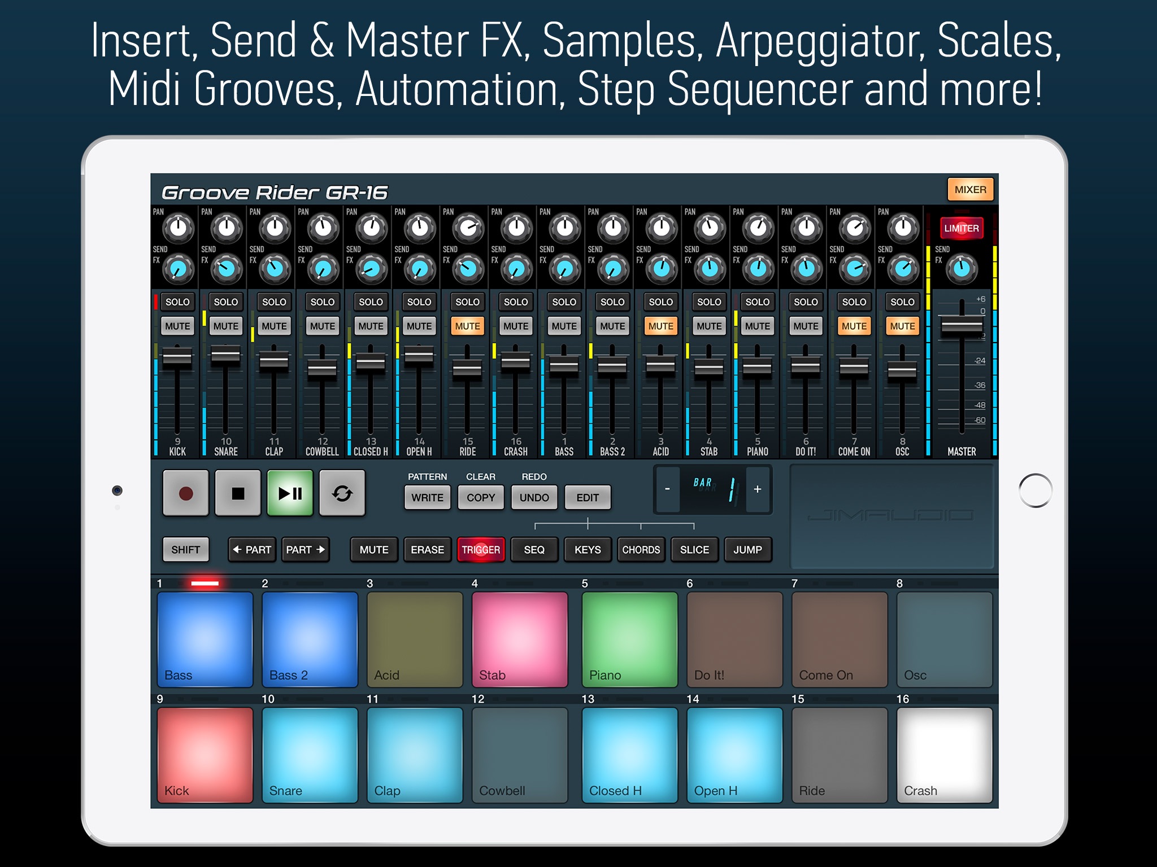Open the Mixer view button
The height and width of the screenshot is (867, 1157).
(x=971, y=190)
